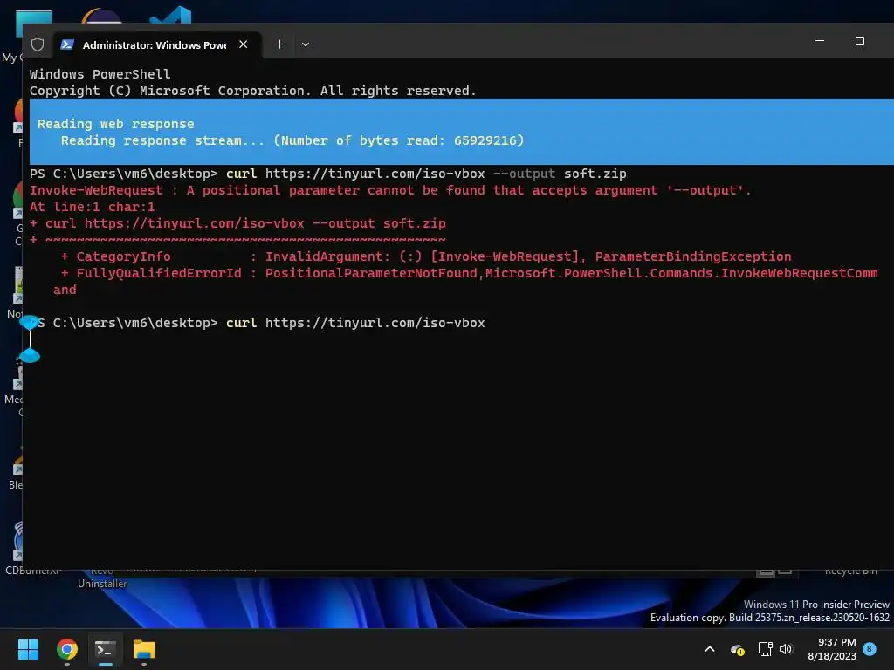Open the clock showing 9:37 PM
Image resolution: width=894 pixels, height=670 pixels.
[x=832, y=649]
